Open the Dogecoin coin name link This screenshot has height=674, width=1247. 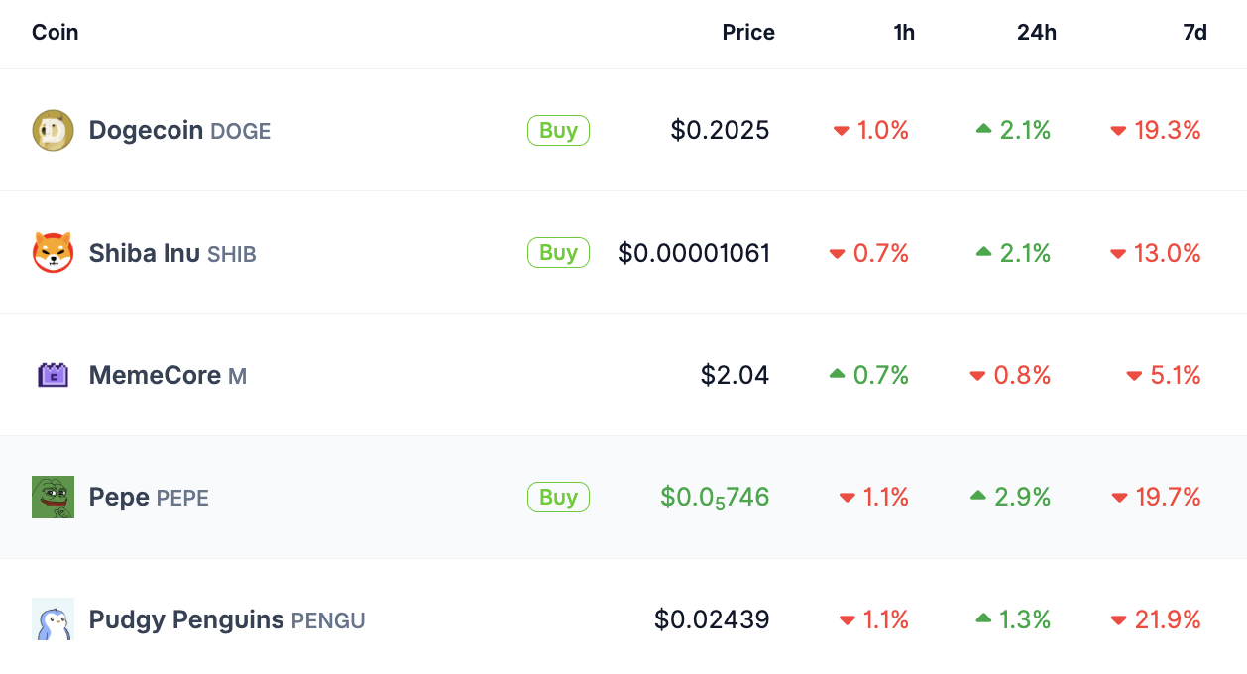pyautogui.click(x=146, y=131)
